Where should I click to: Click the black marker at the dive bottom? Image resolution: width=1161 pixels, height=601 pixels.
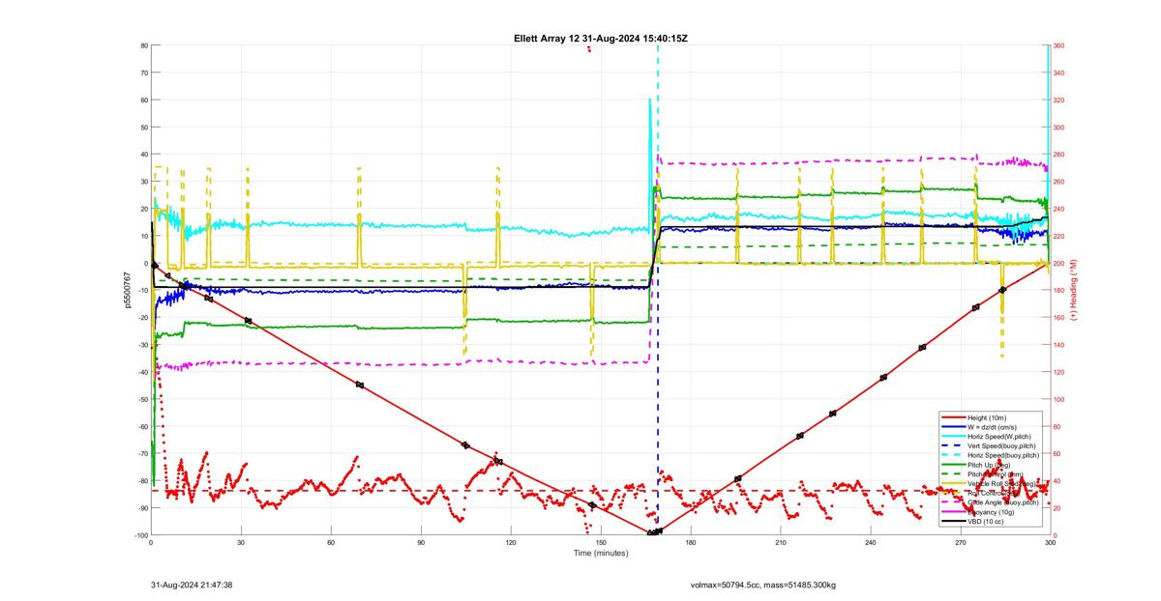click(654, 531)
